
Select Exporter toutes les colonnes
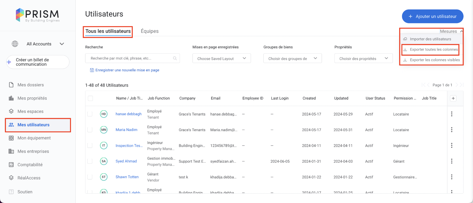click(433, 49)
